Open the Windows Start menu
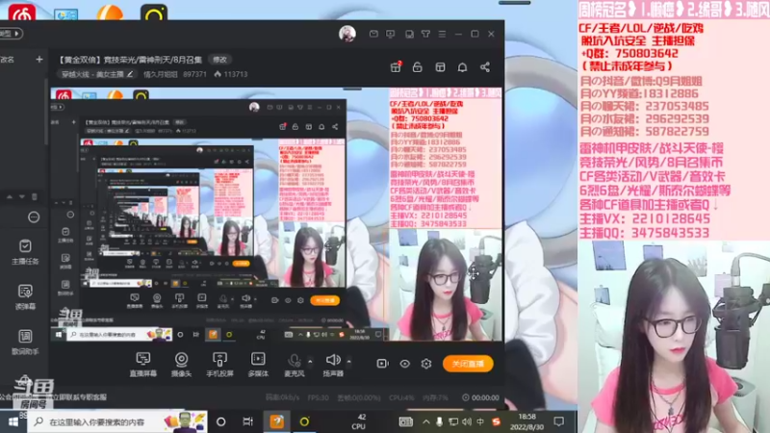 coord(13,421)
